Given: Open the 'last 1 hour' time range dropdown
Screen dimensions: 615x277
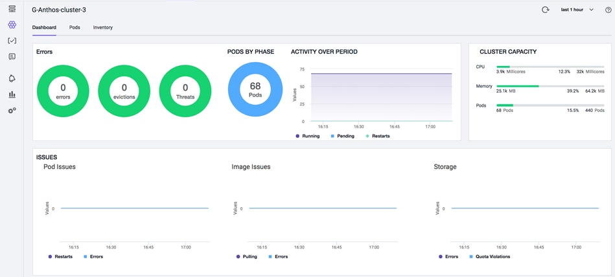Looking at the screenshot, I should pos(577,10).
